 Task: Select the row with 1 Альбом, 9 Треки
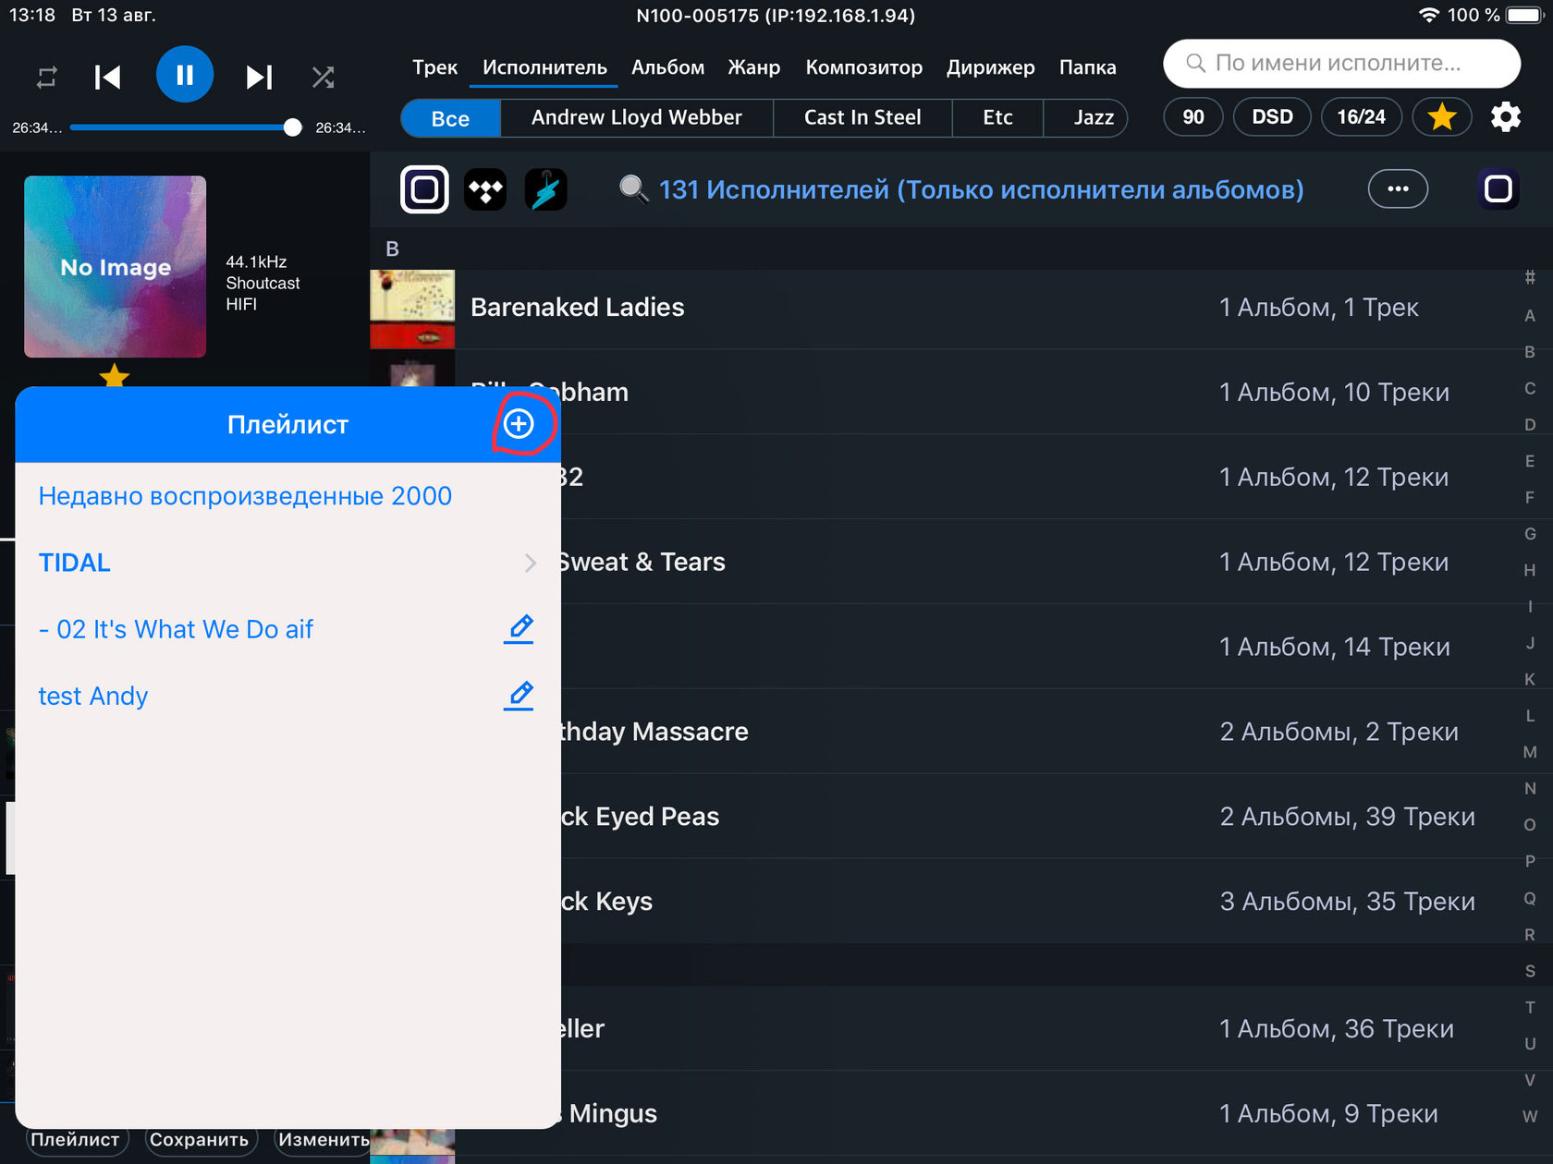coord(1035,1114)
